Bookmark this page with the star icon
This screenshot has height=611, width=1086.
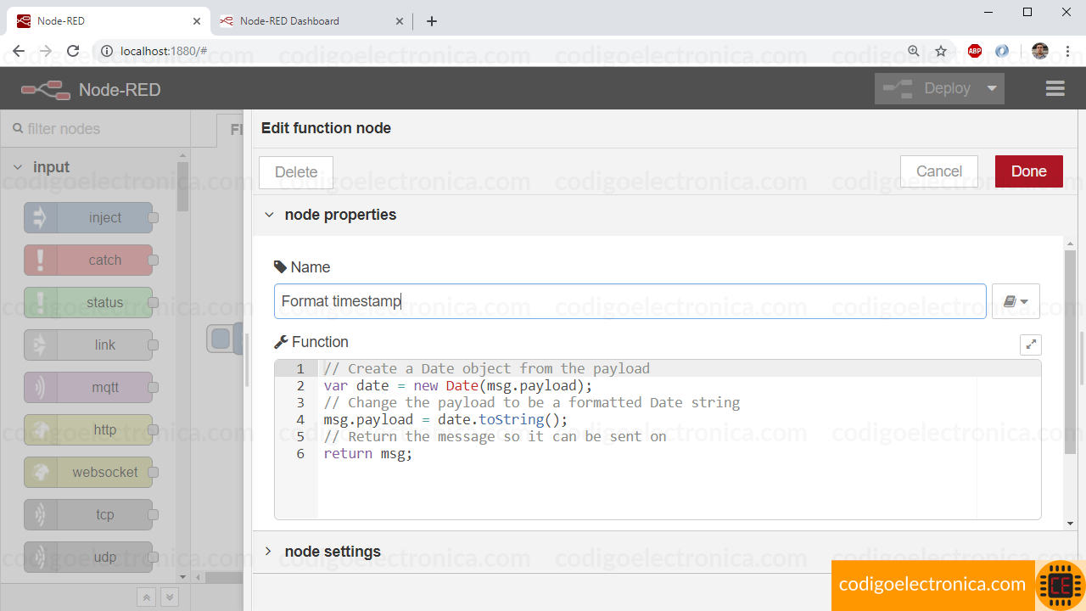(941, 51)
